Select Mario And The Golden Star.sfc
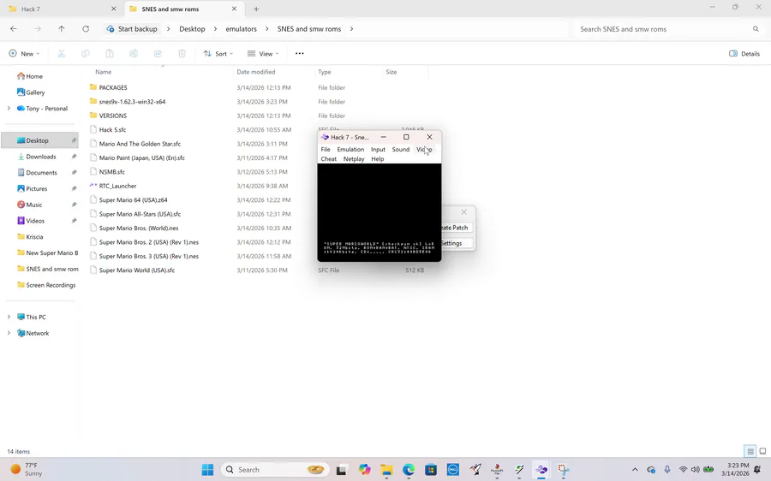Image resolution: width=771 pixels, height=481 pixels. click(140, 144)
